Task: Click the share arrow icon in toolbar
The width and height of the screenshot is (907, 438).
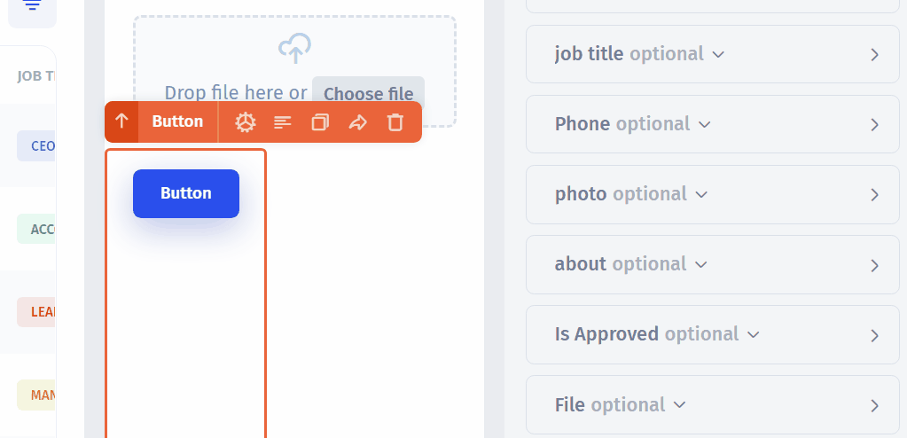Action: point(357,122)
